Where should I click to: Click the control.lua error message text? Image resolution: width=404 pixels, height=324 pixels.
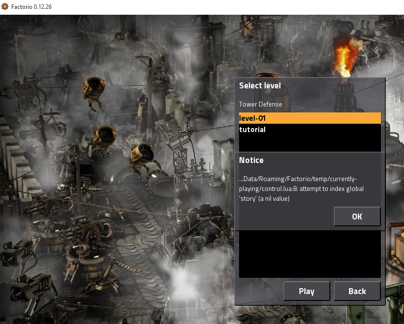click(x=301, y=189)
